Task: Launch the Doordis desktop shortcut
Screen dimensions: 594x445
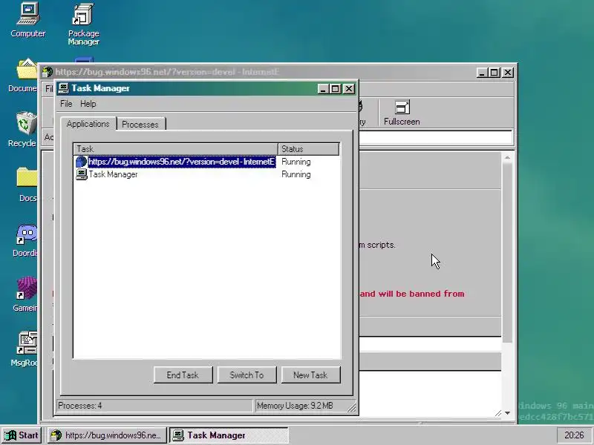Action: point(25,240)
